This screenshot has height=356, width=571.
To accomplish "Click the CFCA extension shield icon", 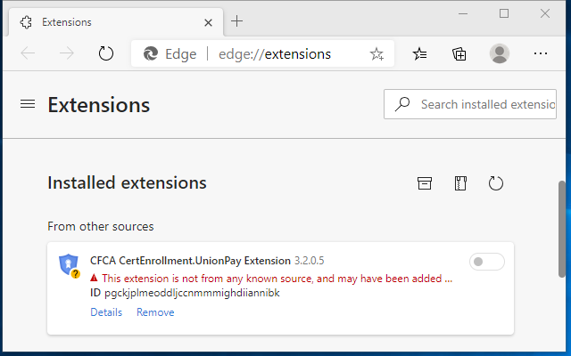I will [69, 265].
